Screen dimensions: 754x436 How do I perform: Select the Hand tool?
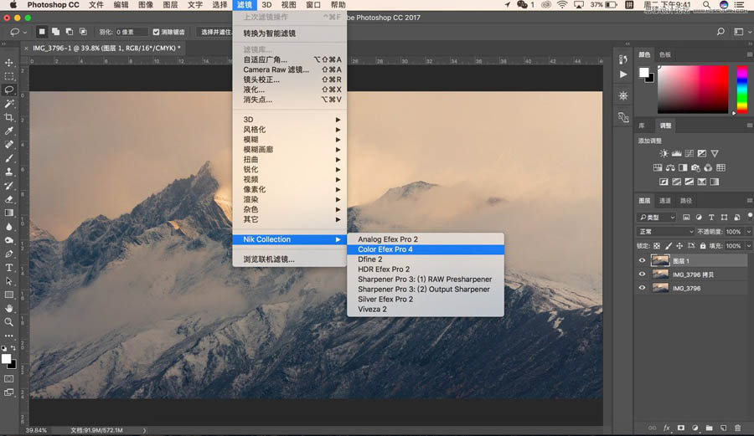coord(9,308)
